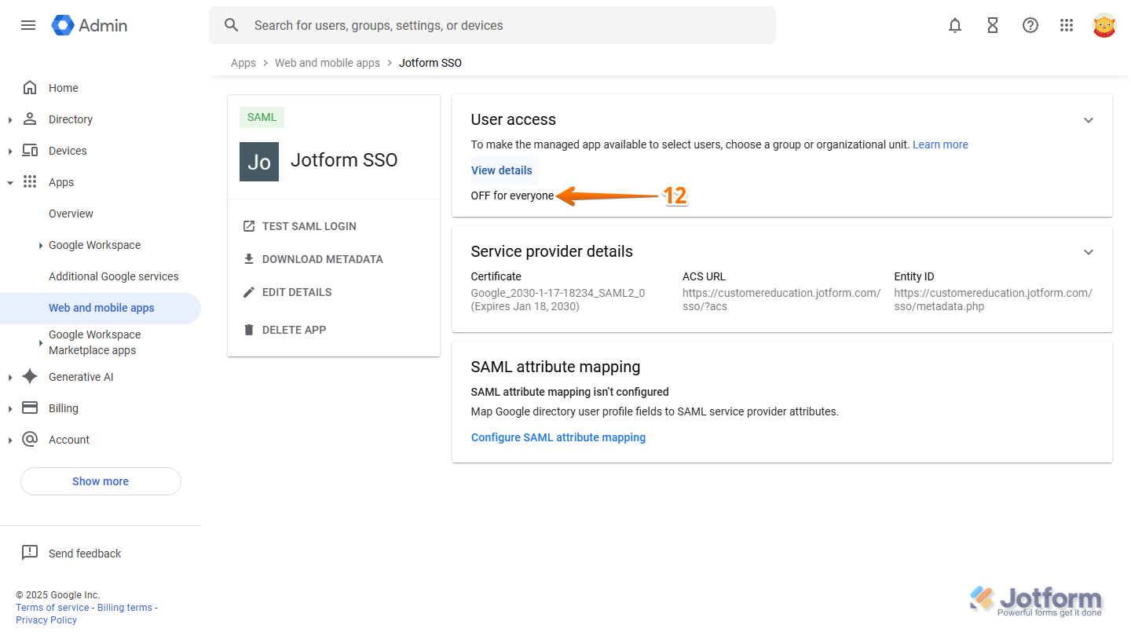Open Google Workspace Marketplace apps
Screen dimensions: 1131x636
coord(94,342)
